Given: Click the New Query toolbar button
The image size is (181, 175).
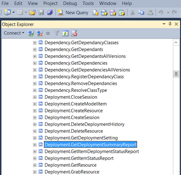Looking at the screenshot, I should [x=73, y=13].
